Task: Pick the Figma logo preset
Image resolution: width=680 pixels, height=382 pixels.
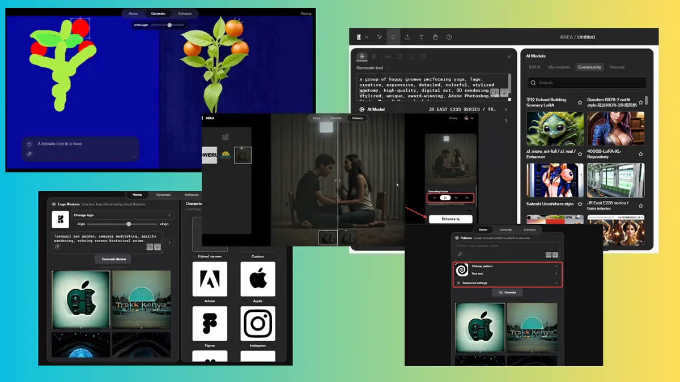Action: pos(210,324)
